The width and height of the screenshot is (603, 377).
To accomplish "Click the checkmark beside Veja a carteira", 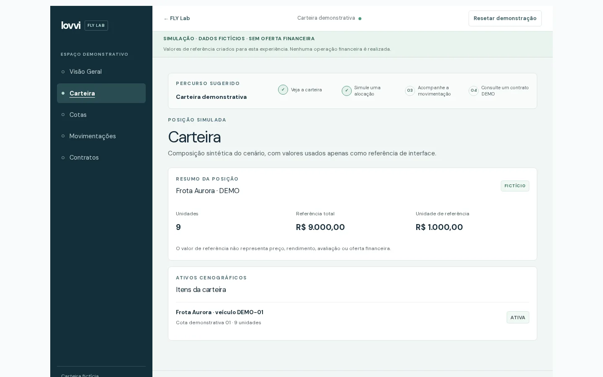I will (x=283, y=90).
